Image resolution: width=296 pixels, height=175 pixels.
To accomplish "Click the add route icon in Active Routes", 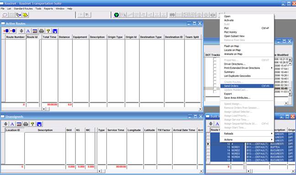I will (x=6, y=31).
